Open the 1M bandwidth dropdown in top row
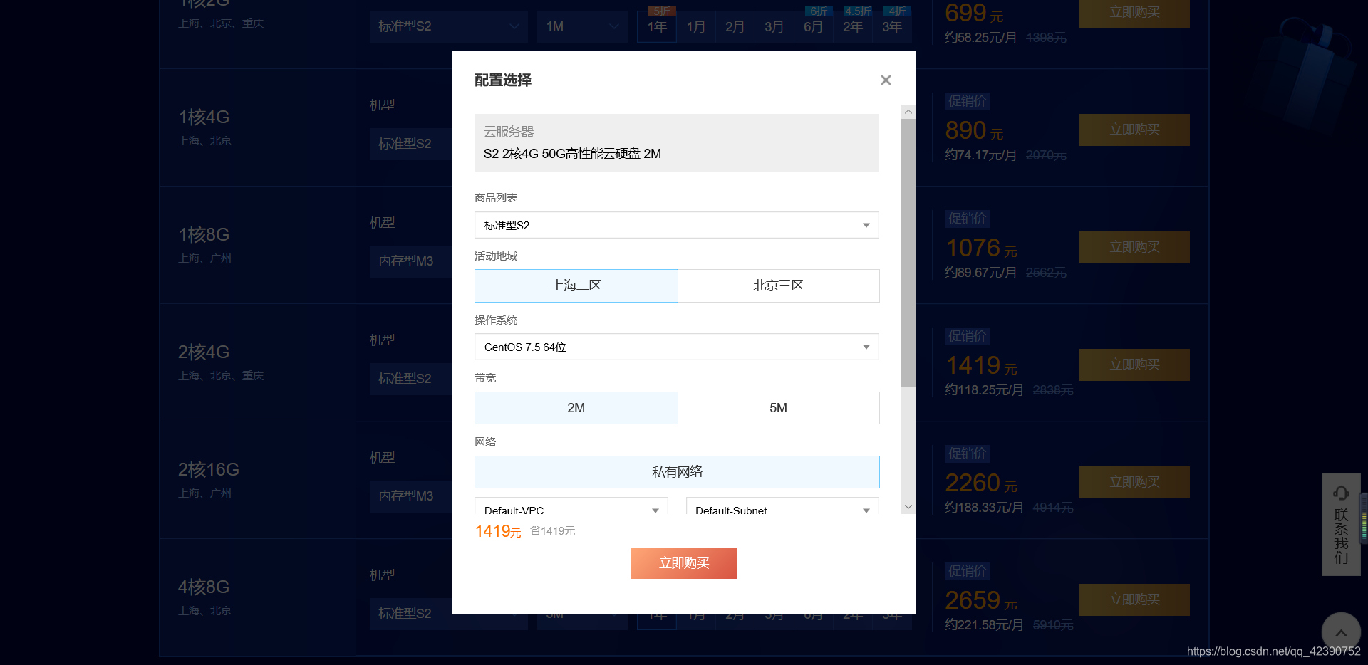The image size is (1368, 665). coord(582,26)
